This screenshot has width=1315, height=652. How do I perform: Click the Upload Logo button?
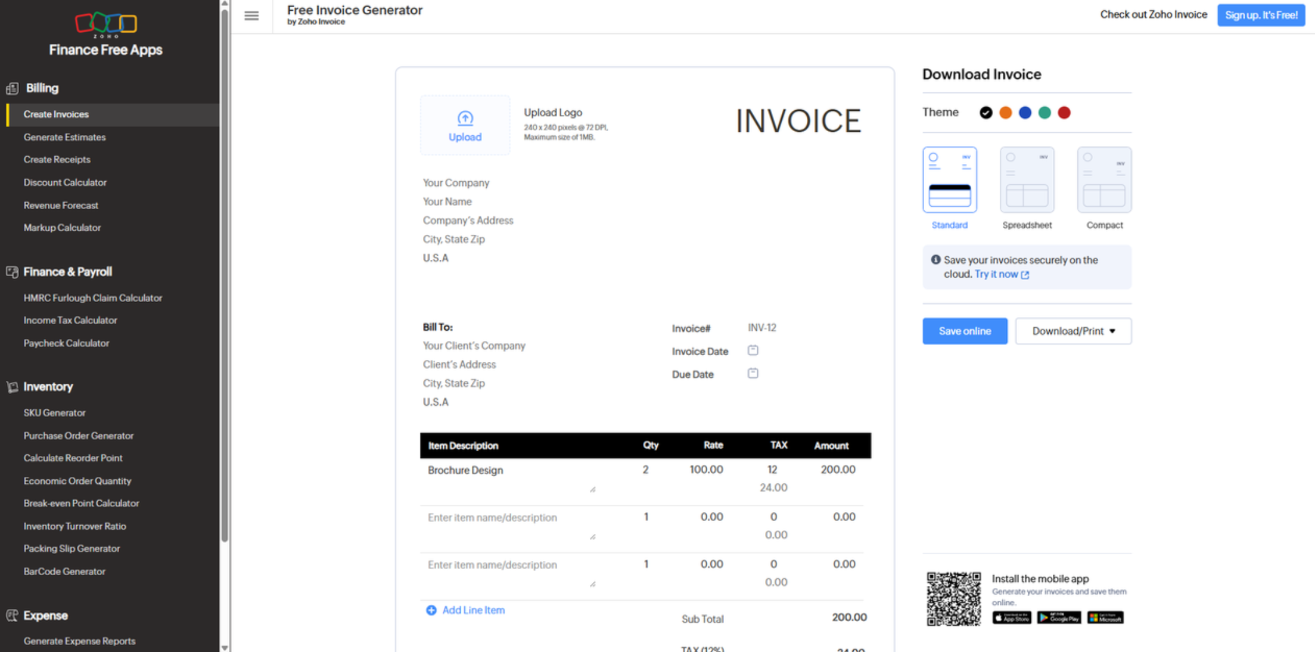click(x=465, y=125)
